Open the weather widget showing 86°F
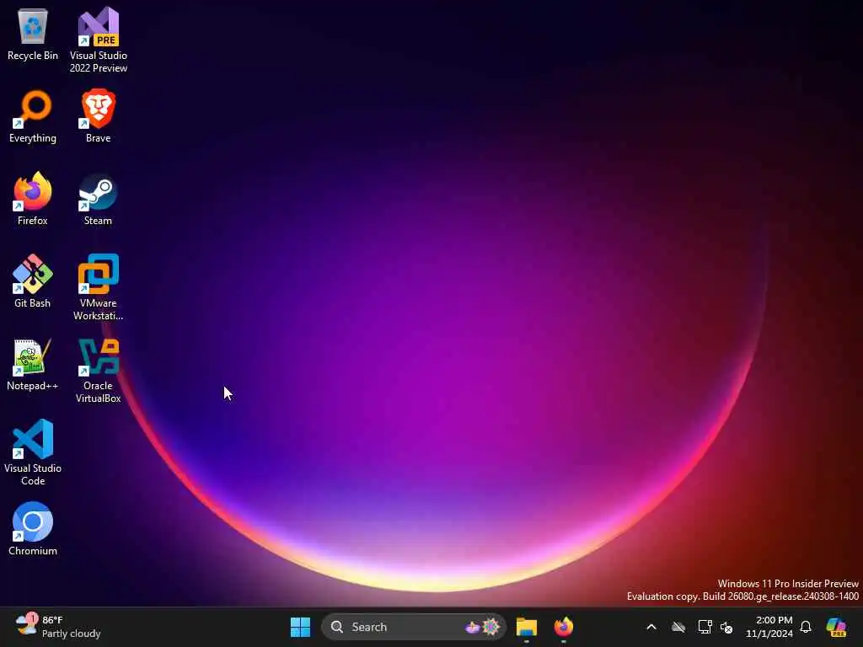 click(x=58, y=627)
